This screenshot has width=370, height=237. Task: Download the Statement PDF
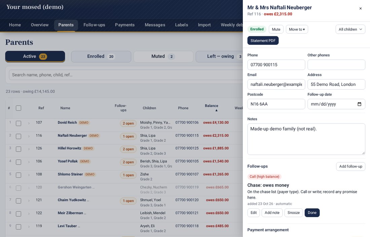pyautogui.click(x=263, y=41)
